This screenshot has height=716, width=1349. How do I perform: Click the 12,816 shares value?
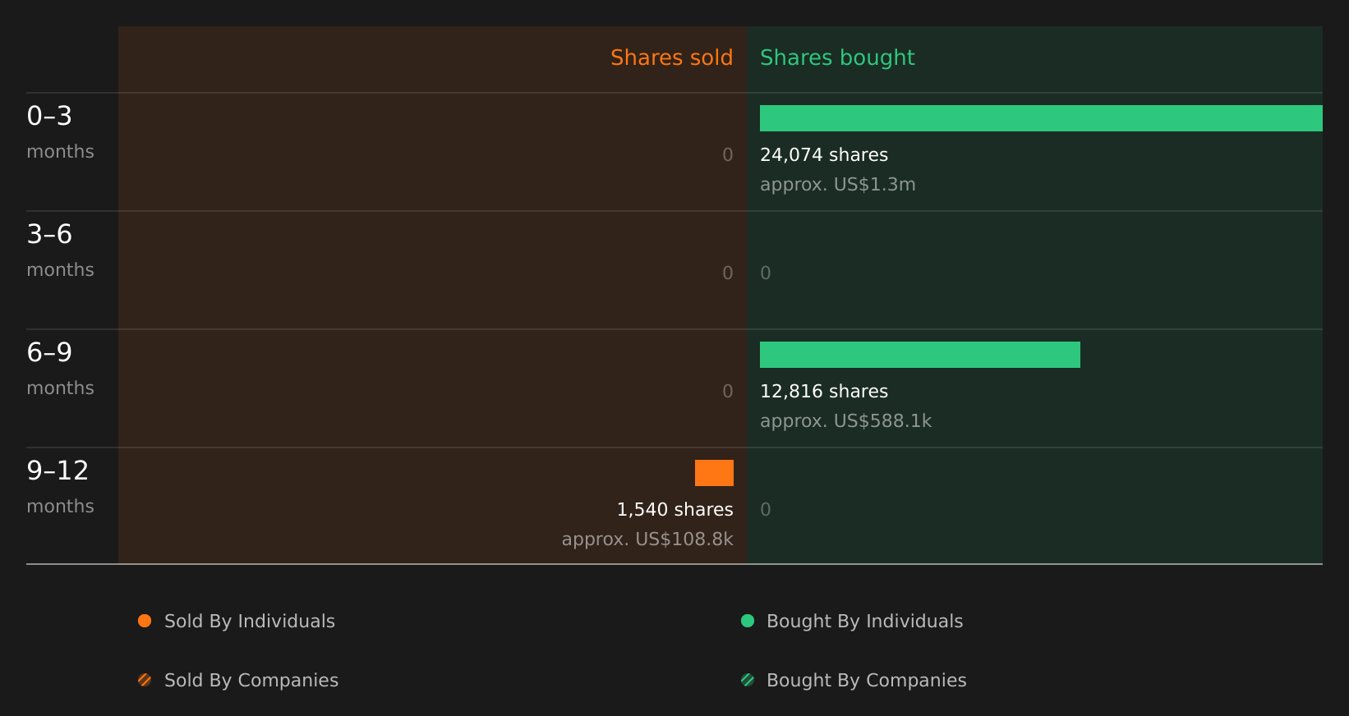(824, 392)
